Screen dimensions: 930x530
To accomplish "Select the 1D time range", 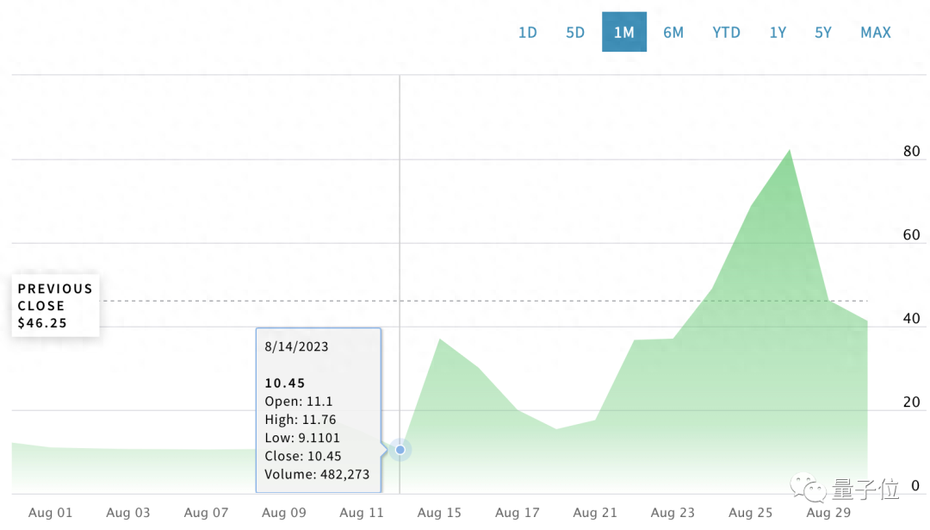I will (x=527, y=33).
